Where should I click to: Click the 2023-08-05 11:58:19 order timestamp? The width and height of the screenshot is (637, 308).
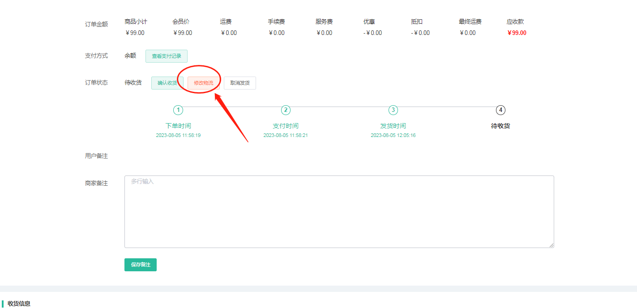pos(178,135)
